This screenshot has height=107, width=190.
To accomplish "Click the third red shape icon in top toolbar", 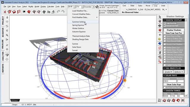I will (14, 12).
